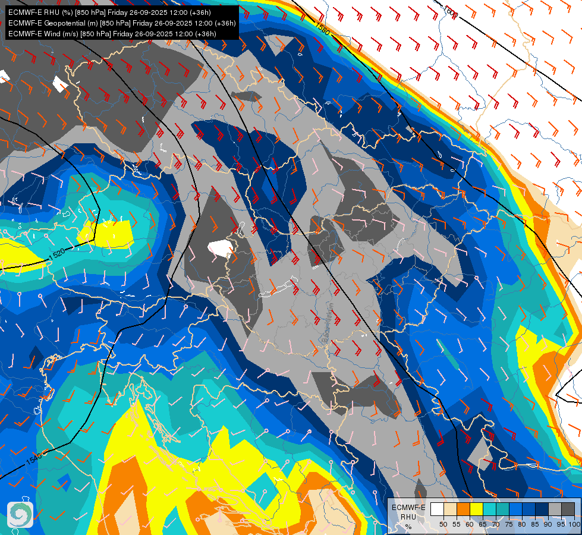This screenshot has height=535, width=582.
Task: Click the 1580 contour label
Action: pos(322,29)
